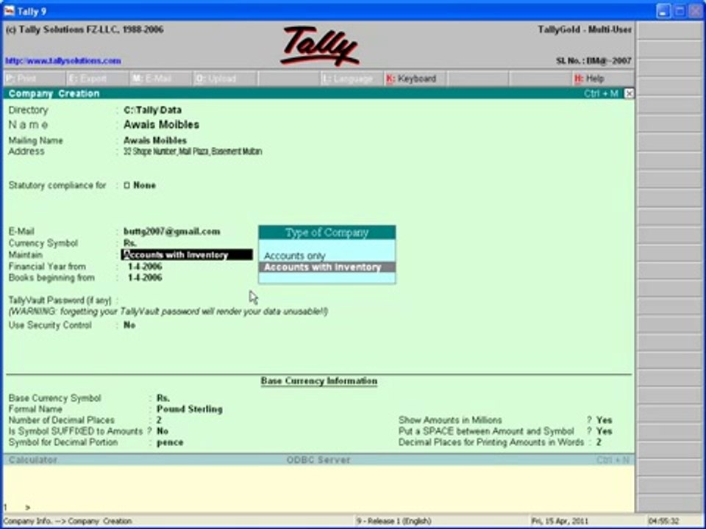Toggle Is Symbol SUFFIXED to Amounts 'No'
706x529 pixels.
163,431
